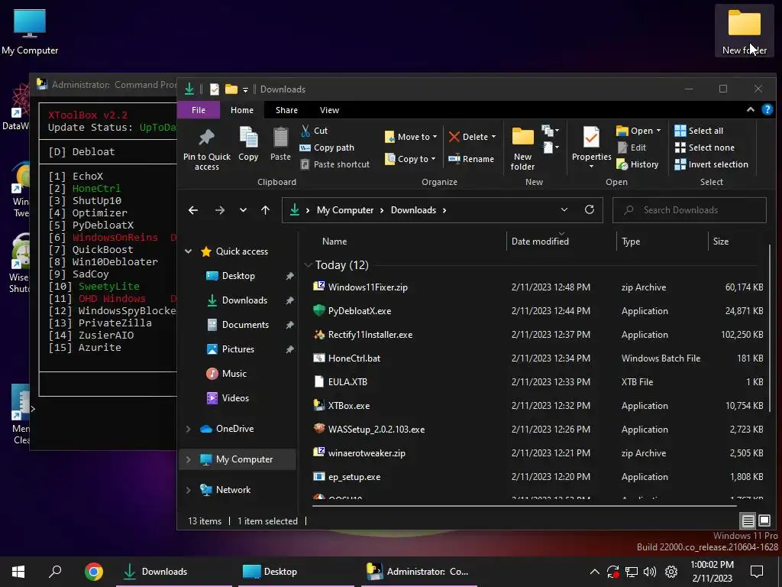The image size is (782, 587).
Task: Open the volume speaker tray icon
Action: point(649,572)
